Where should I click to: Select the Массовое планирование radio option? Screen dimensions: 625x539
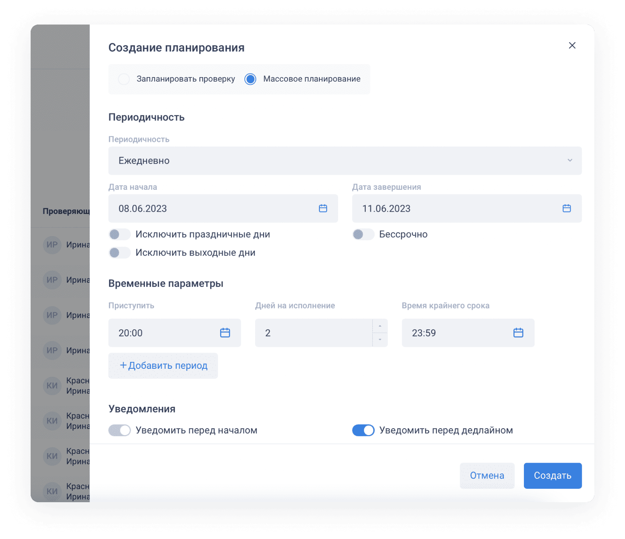pos(250,79)
